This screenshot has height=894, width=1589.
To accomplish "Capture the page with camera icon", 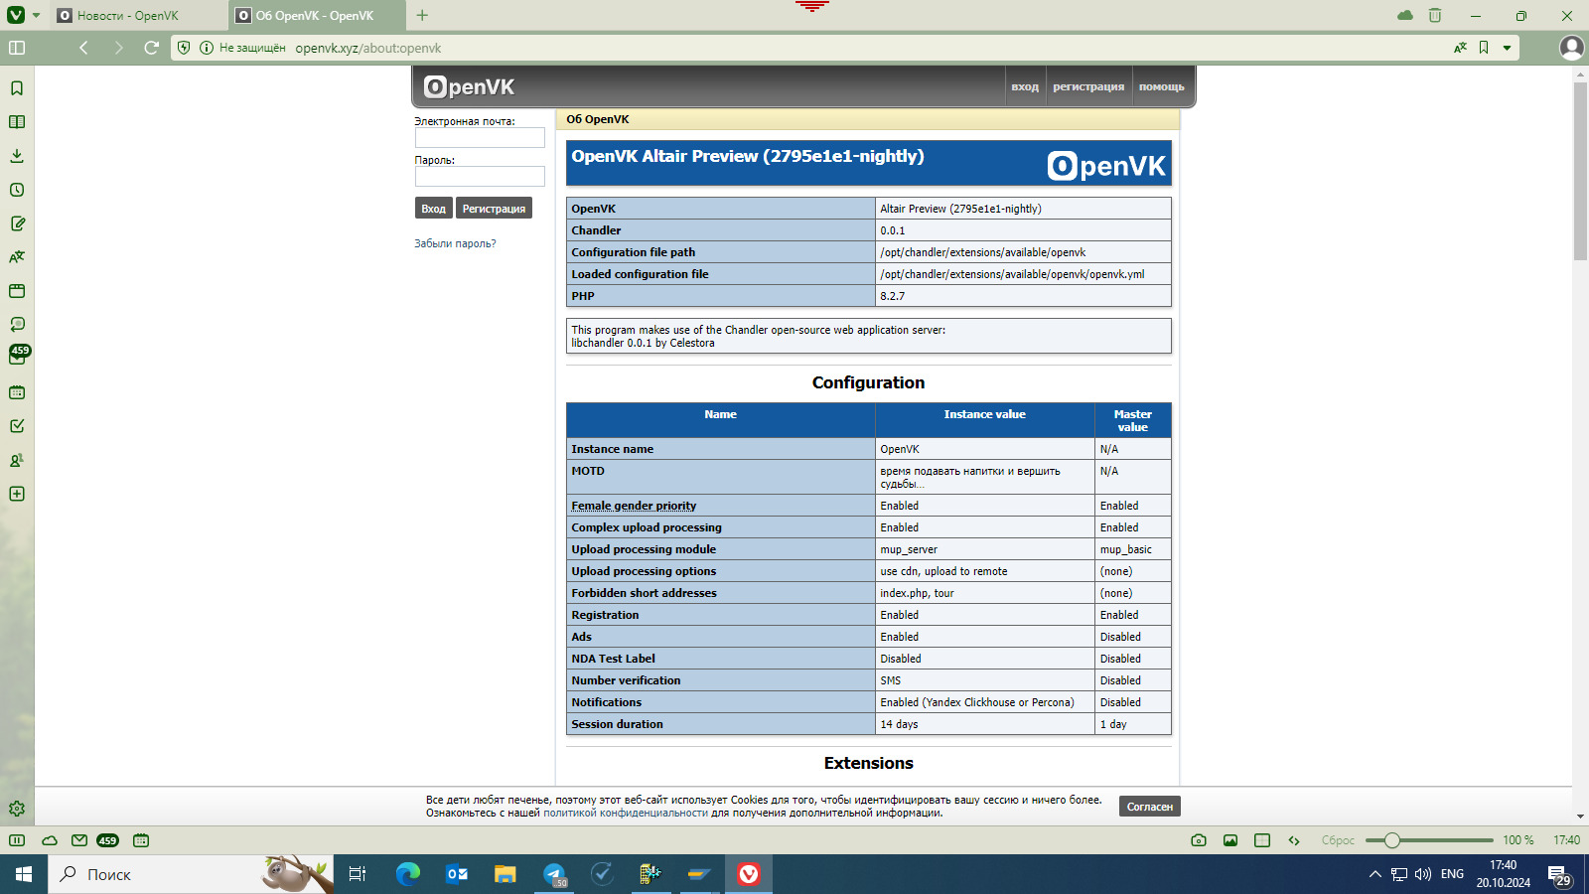I will point(1199,840).
